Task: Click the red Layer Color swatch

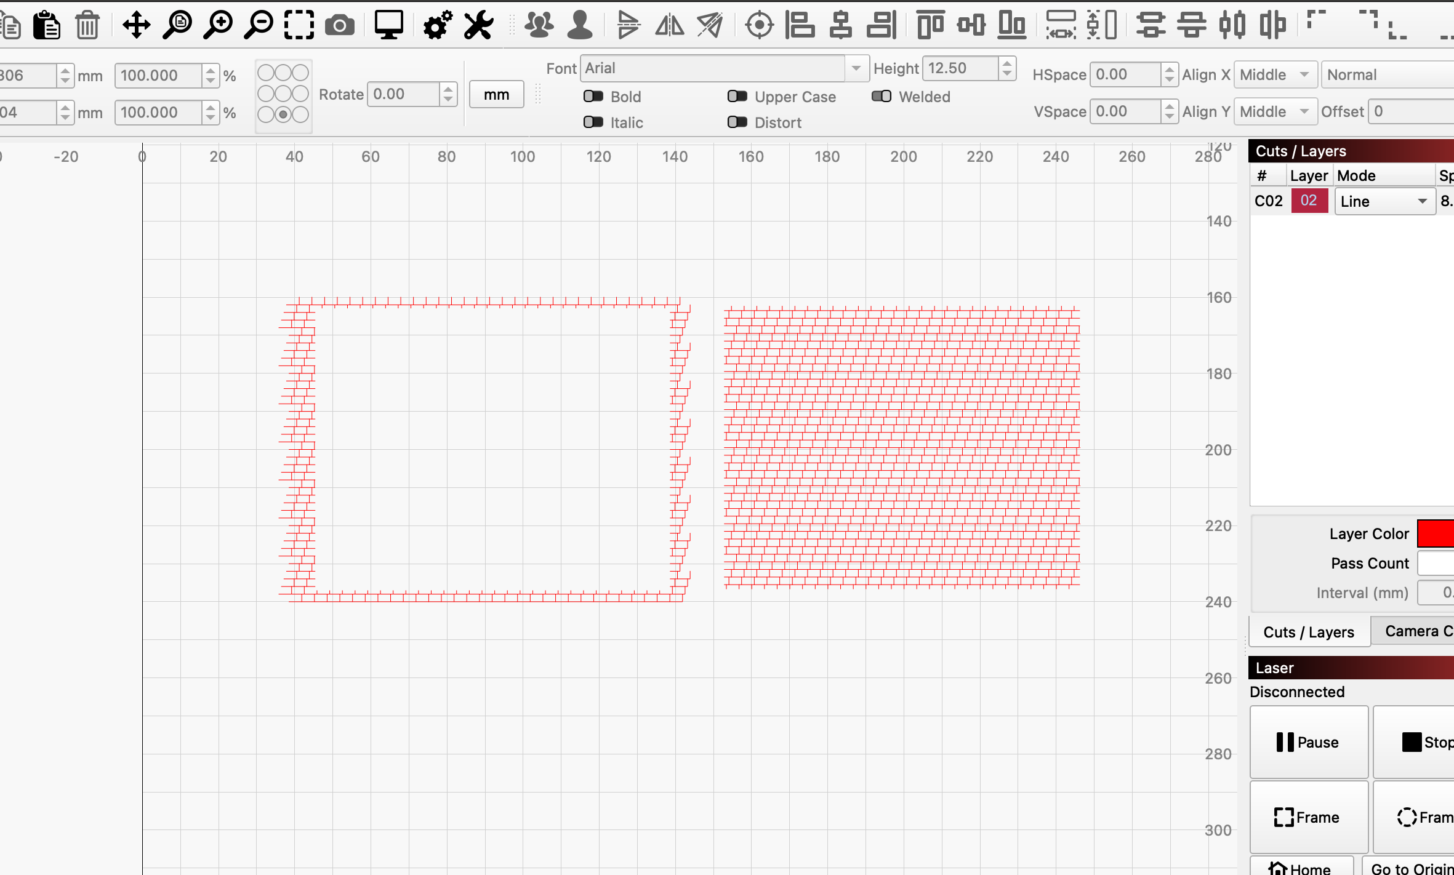Action: [x=1436, y=533]
